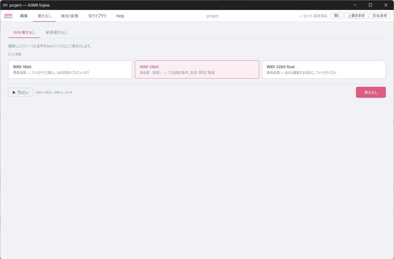Maximize the ASMR Enjine window
Viewport: 394px width, 259px height.
(x=371, y=5)
